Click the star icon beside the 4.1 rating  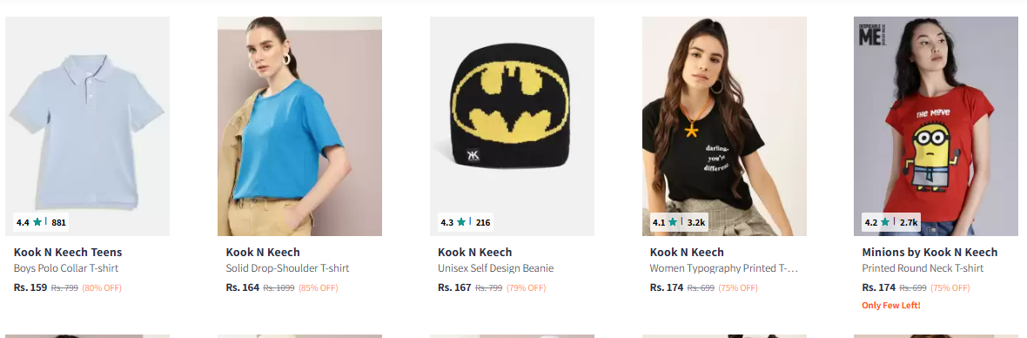674,222
